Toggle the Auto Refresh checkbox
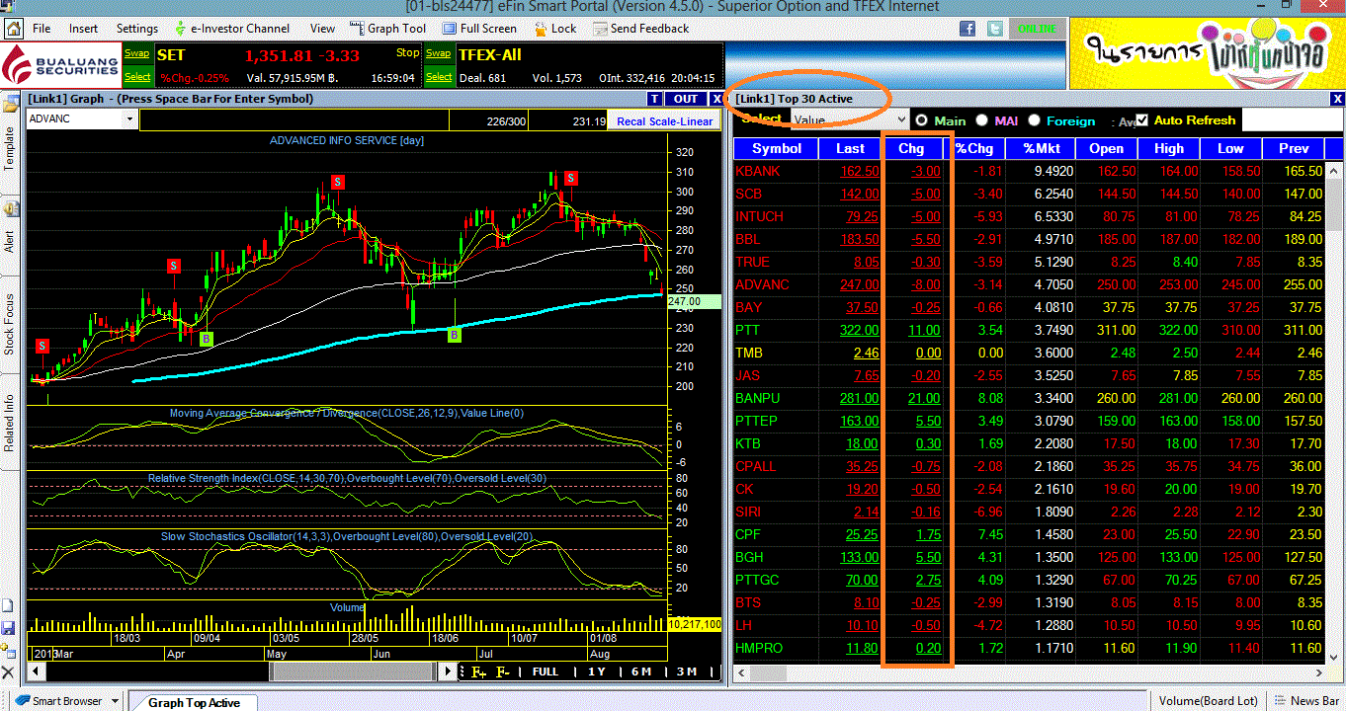Image resolution: width=1346 pixels, height=711 pixels. coord(1142,120)
